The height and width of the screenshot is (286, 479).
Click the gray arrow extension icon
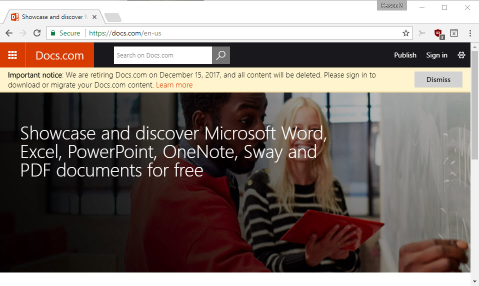(x=422, y=33)
